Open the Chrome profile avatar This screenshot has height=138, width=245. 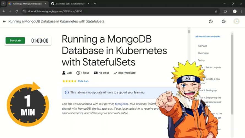click(235, 11)
